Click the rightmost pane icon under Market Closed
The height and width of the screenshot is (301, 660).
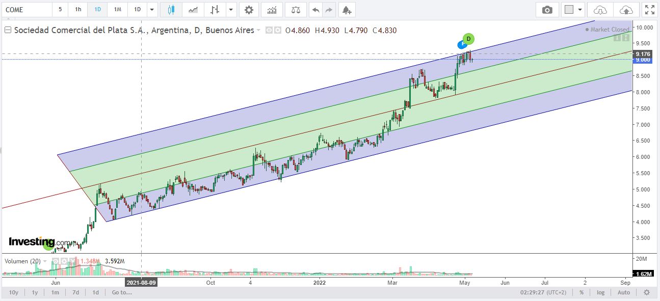[x=625, y=37]
